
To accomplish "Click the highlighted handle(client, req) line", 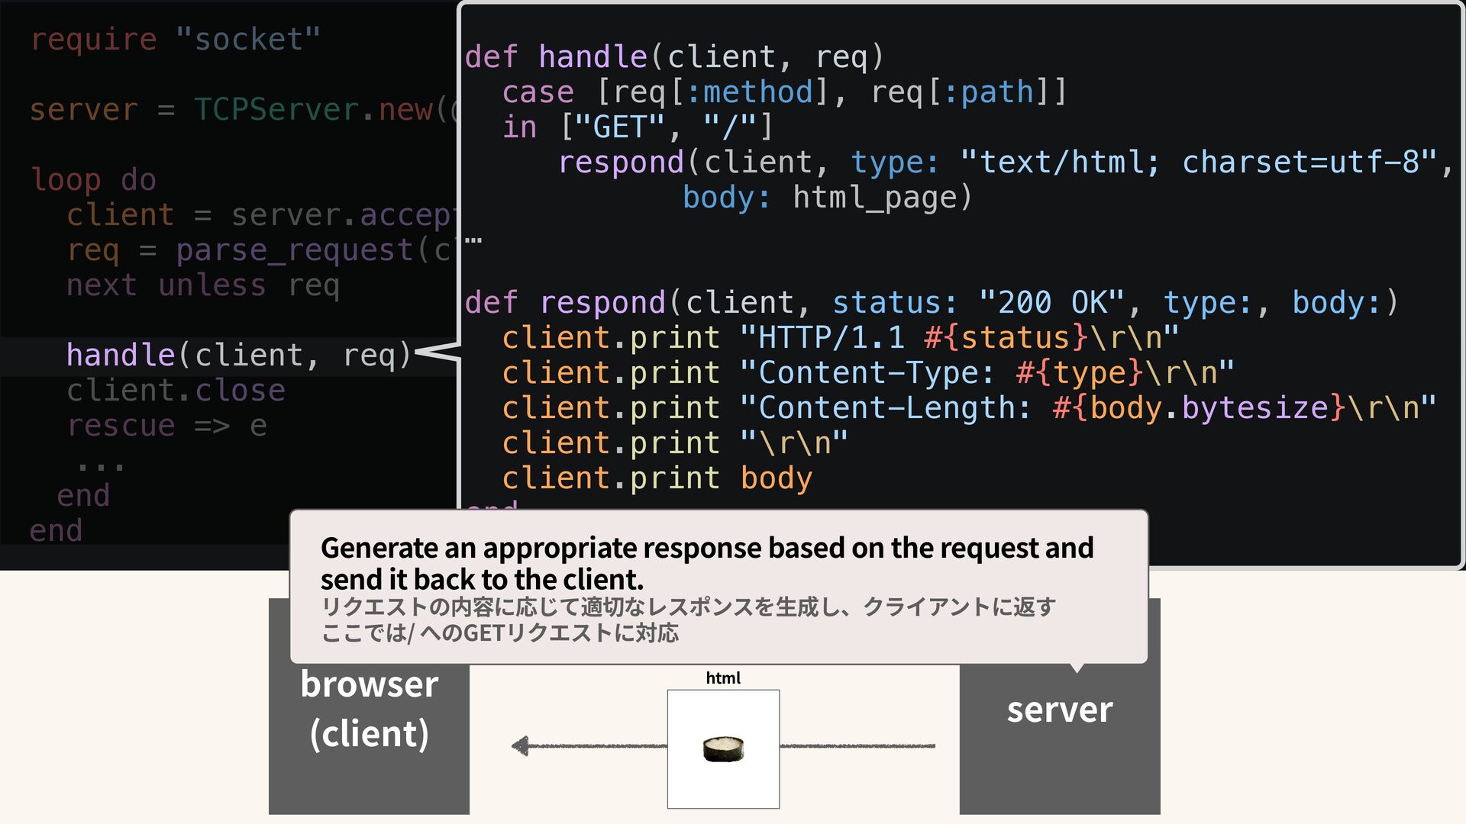I will click(x=238, y=356).
